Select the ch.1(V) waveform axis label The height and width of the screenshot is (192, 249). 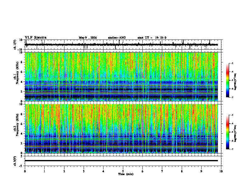(15, 45)
